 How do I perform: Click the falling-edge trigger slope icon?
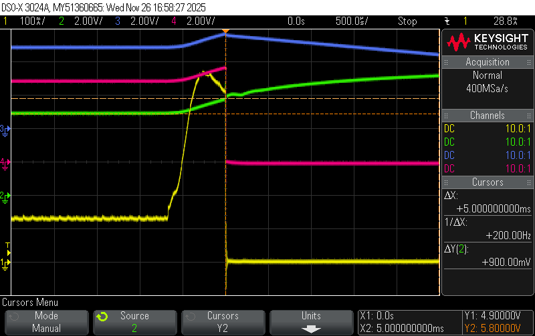pos(447,21)
